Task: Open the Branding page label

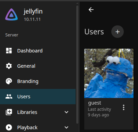Action: (x=28, y=81)
